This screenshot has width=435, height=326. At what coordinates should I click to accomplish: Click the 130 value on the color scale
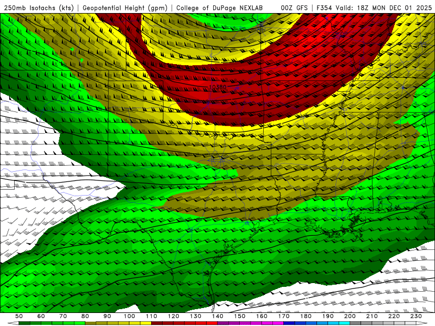point(196,316)
